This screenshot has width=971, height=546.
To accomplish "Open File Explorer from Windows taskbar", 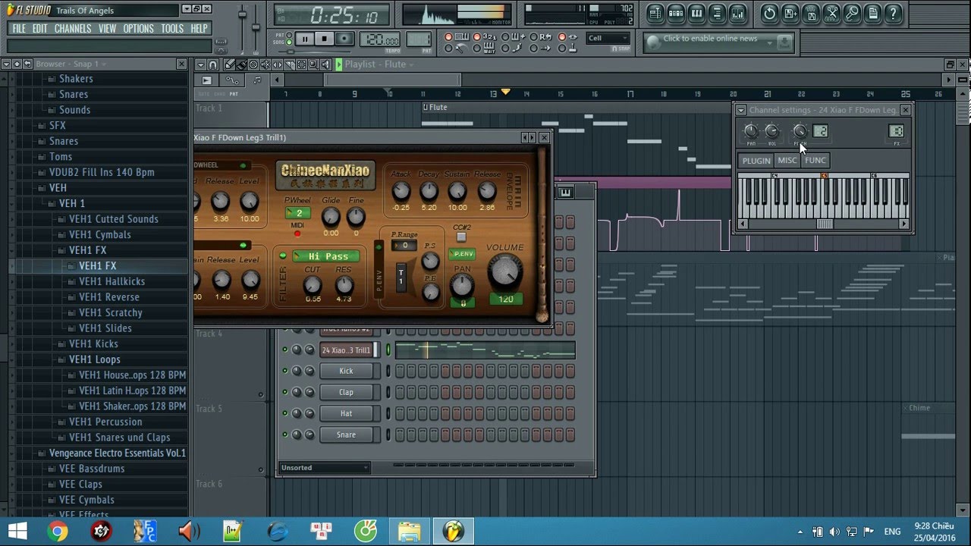I will tap(410, 532).
